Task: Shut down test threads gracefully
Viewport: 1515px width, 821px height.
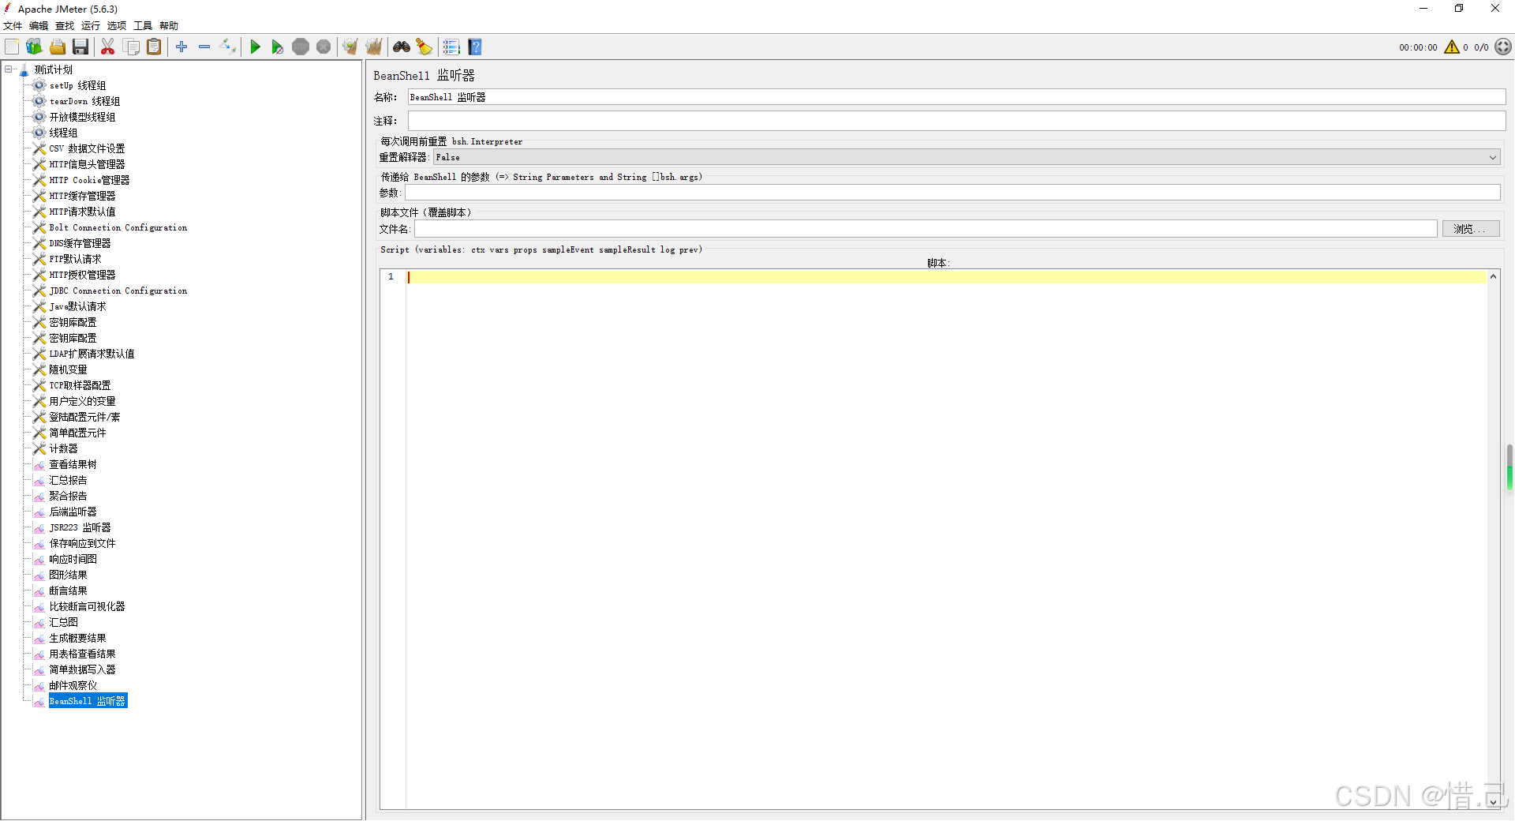Action: point(324,47)
